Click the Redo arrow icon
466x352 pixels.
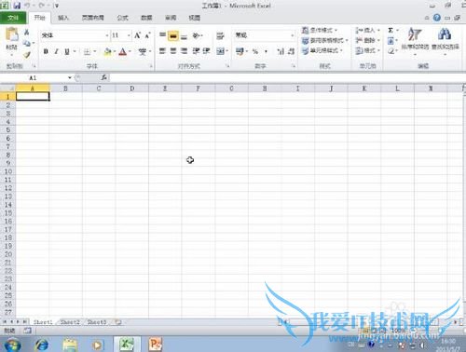coord(42,6)
